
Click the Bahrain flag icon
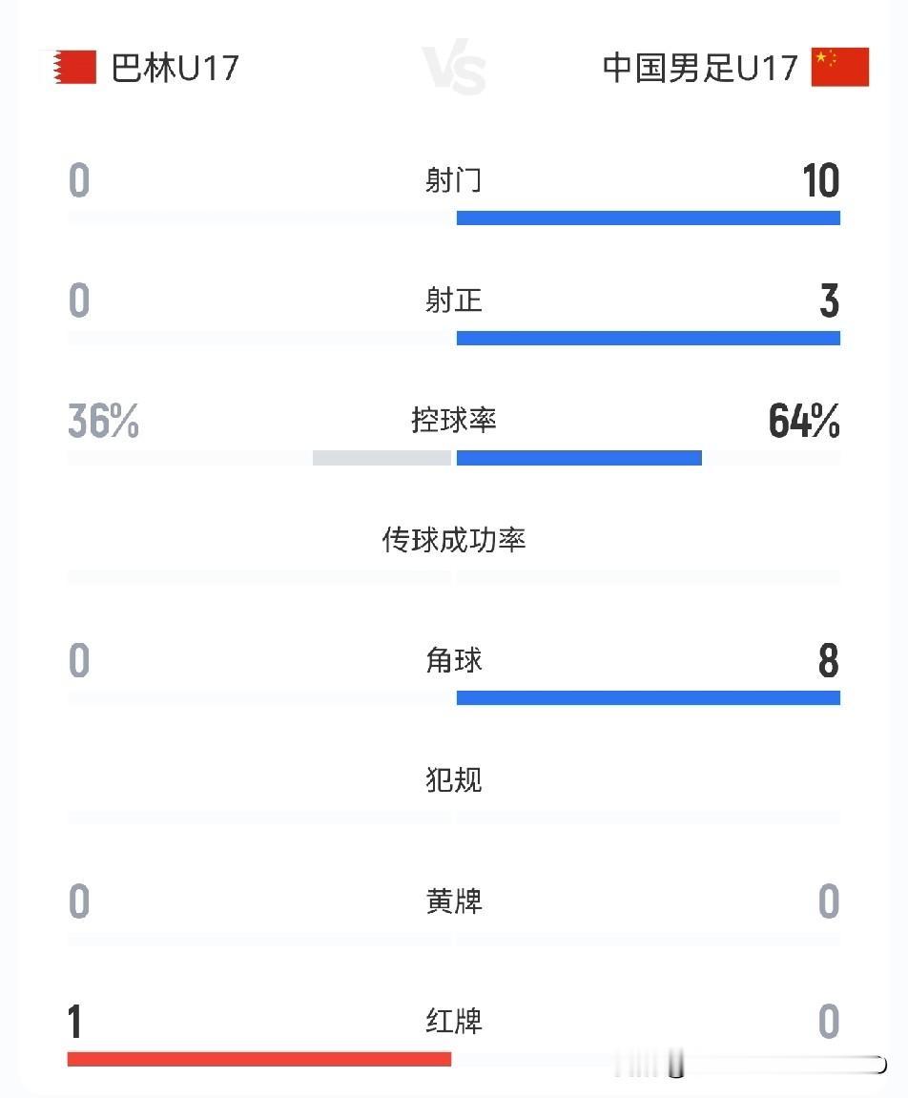pyautogui.click(x=72, y=67)
